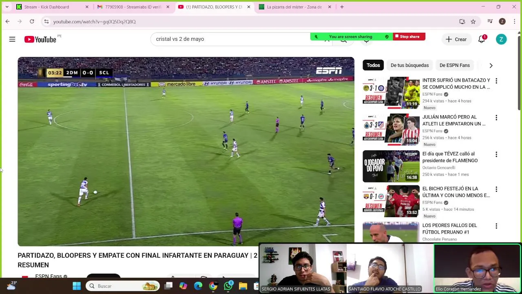Open options for INTER SUFRIÓ UN BATACAZO video

[496, 81]
